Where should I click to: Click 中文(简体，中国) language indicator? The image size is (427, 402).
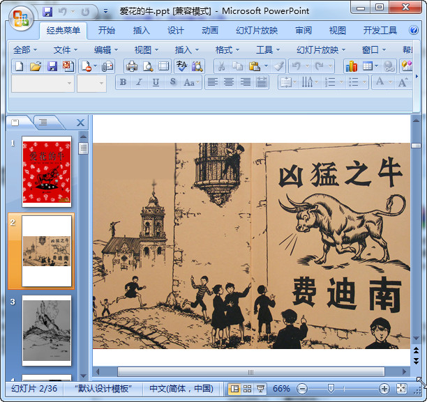181,389
